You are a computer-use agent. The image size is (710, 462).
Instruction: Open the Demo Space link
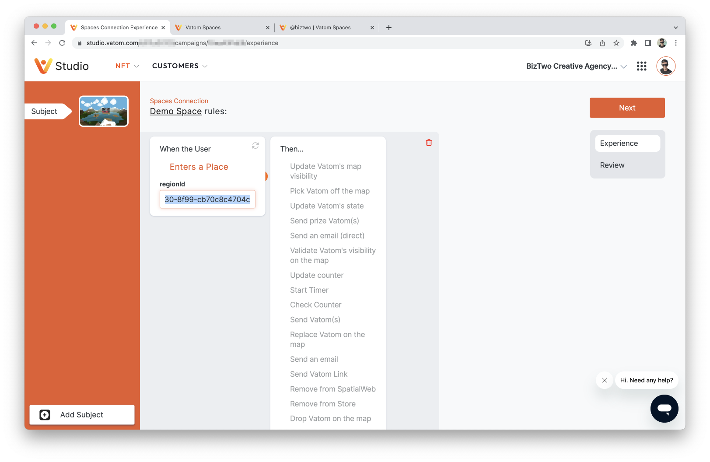tap(176, 111)
